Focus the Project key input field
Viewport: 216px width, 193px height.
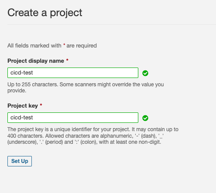[x=73, y=118]
